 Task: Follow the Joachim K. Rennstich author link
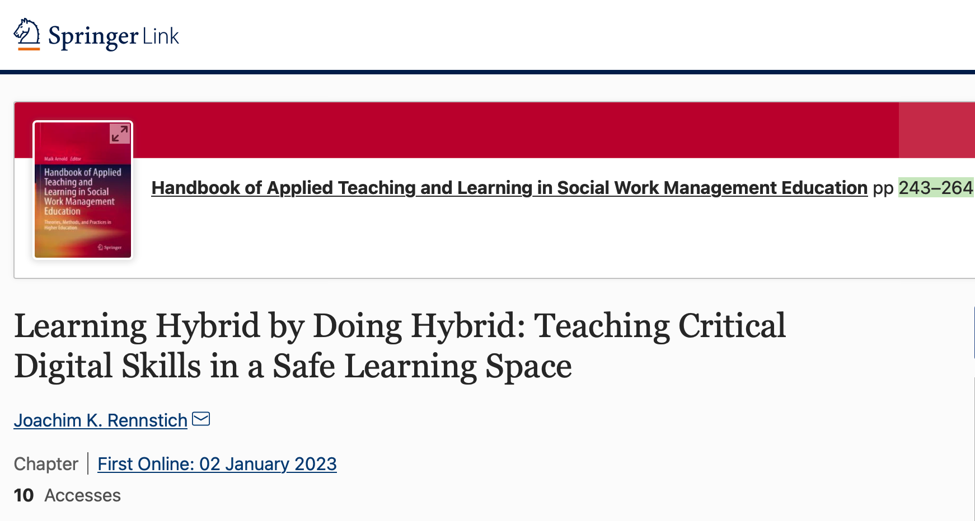coord(101,420)
